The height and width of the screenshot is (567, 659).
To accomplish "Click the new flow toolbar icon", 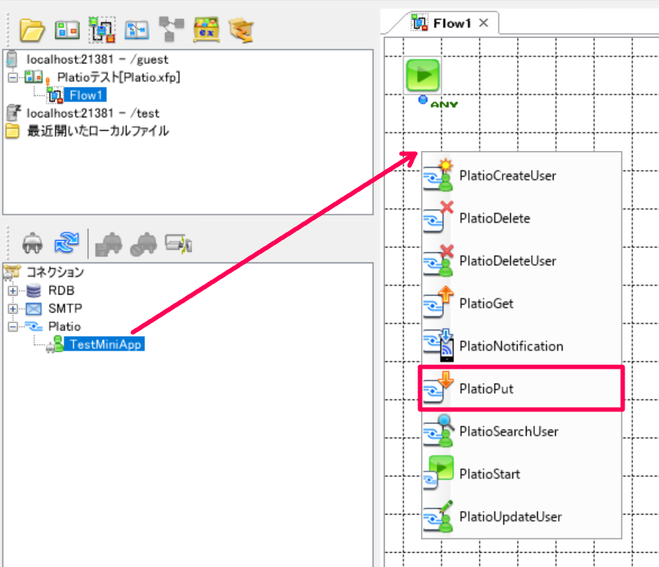I will point(102,30).
